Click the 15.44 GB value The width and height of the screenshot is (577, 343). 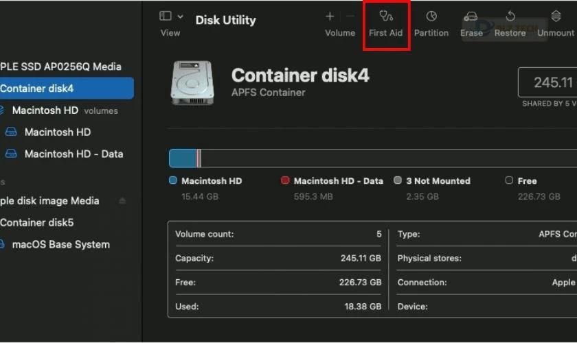pyautogui.click(x=200, y=197)
